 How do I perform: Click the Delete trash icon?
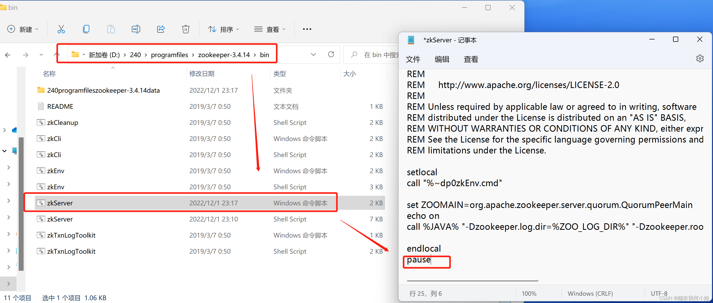(186, 29)
